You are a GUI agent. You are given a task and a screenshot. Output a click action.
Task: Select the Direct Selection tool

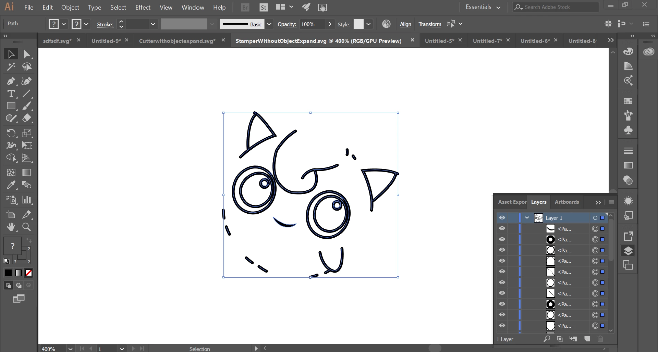27,54
